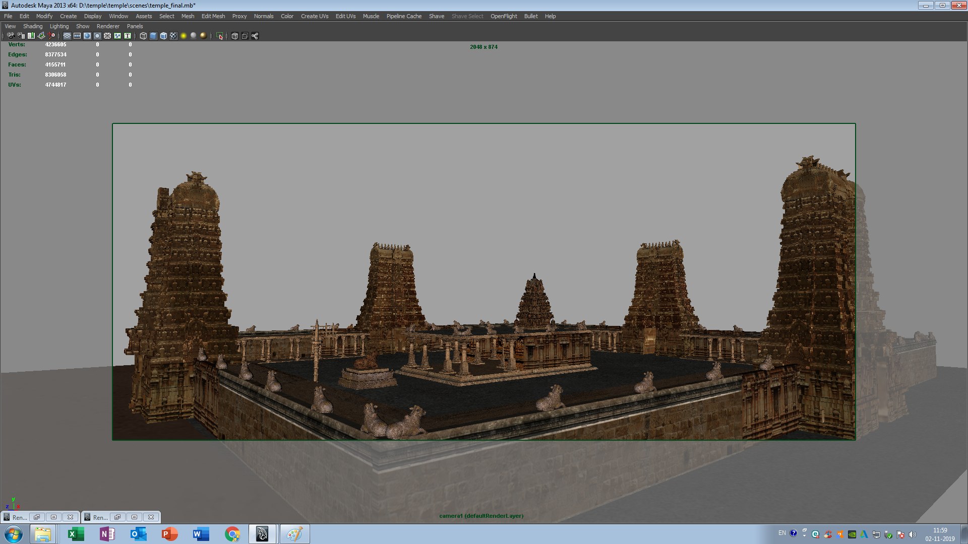Screen dimensions: 968x544
Task: Toggle the Safe Action icon
Action: point(117,36)
